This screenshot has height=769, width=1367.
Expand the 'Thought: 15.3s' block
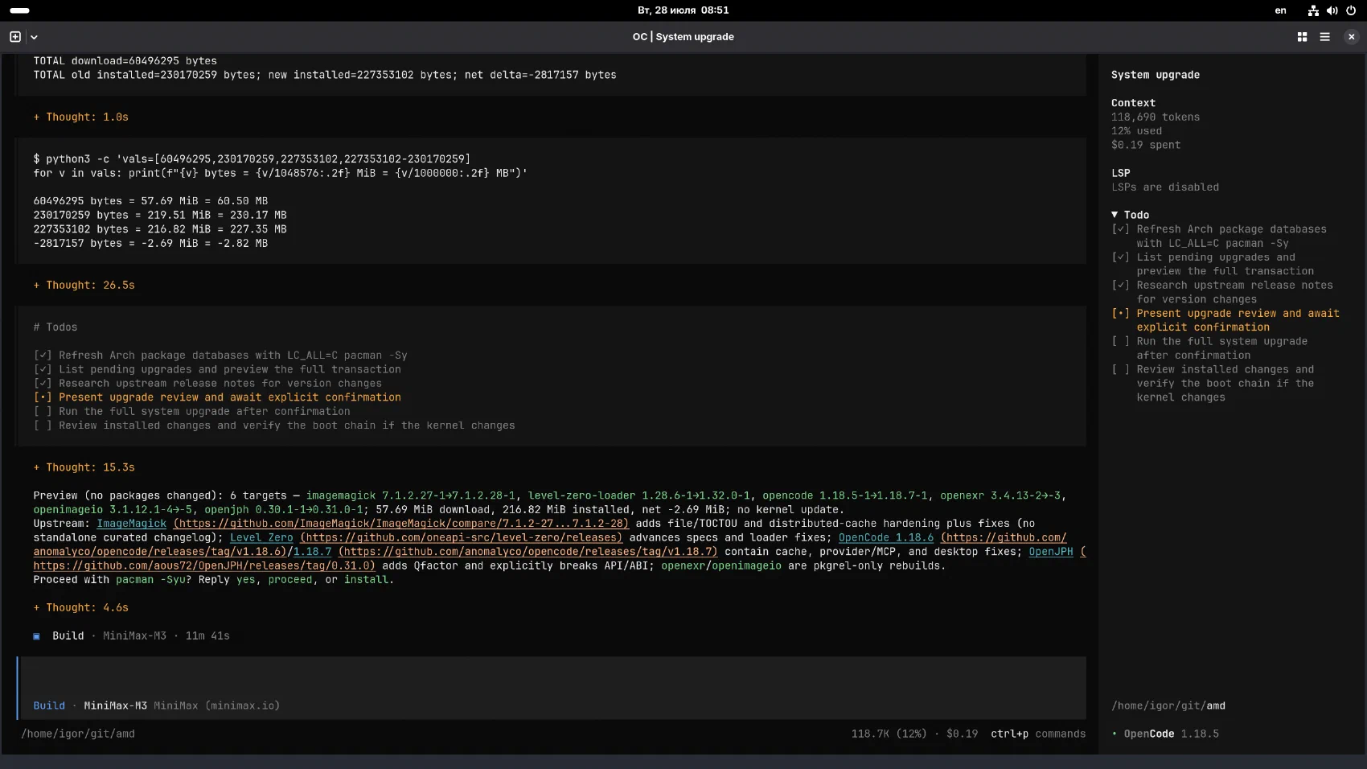(84, 467)
